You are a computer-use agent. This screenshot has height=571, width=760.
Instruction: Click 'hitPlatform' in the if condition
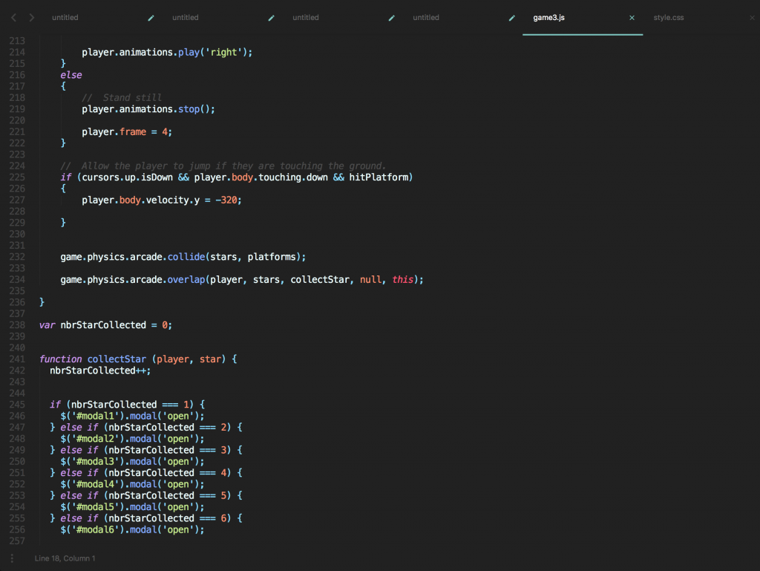pos(379,177)
